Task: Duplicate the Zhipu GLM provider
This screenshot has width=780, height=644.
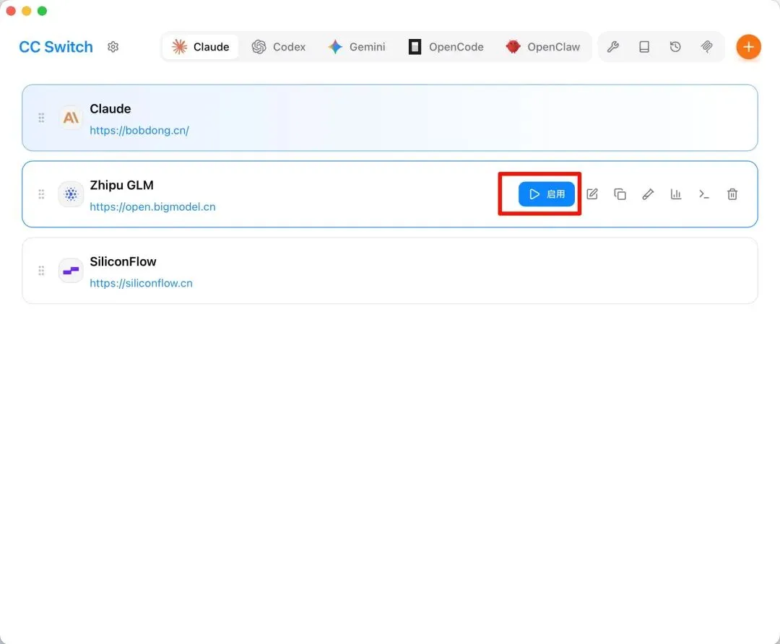Action: [620, 194]
